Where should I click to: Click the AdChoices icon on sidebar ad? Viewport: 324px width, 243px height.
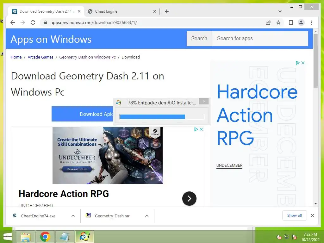[x=298, y=63]
